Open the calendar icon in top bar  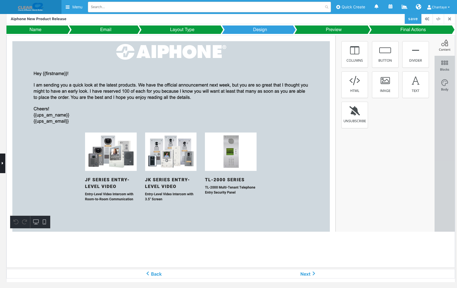coord(390,7)
